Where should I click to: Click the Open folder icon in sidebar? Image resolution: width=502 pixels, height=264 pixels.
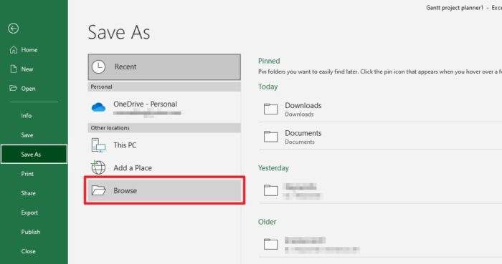[13, 88]
